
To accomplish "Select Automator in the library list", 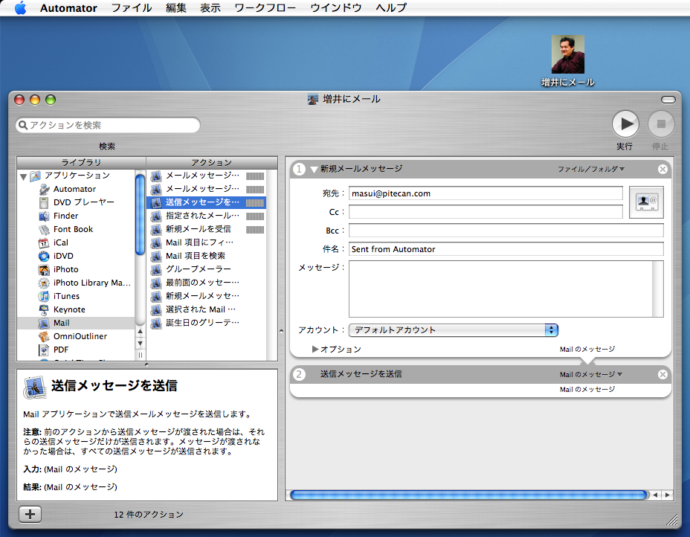I will click(75, 189).
